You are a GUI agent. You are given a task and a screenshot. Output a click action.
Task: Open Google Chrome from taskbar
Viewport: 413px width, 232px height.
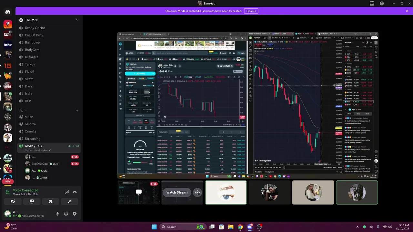coord(240,227)
